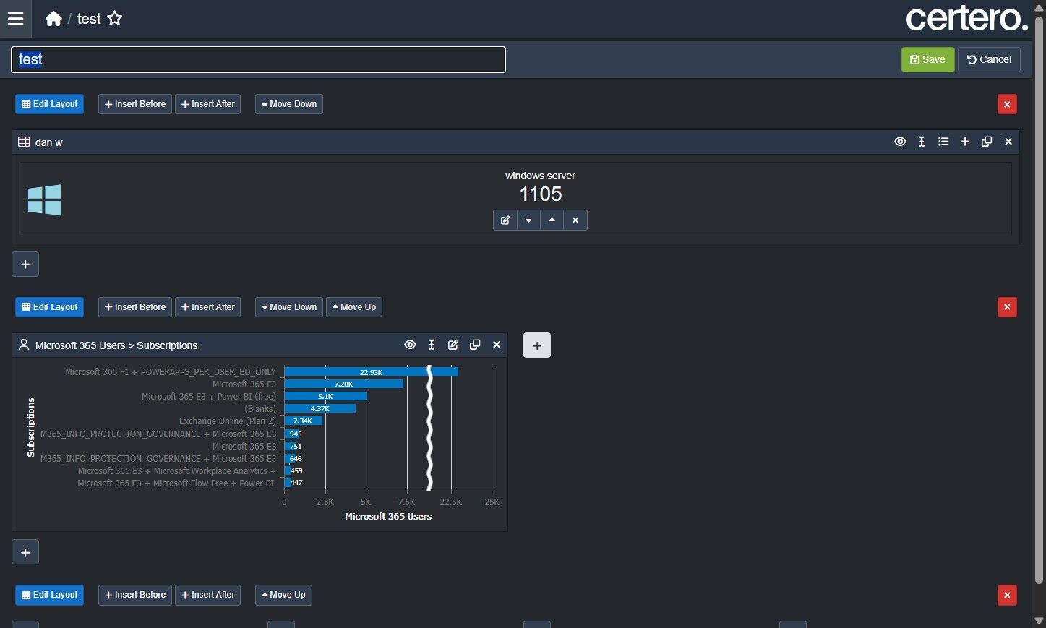Save the dashboard
1046x628 pixels.
click(927, 59)
